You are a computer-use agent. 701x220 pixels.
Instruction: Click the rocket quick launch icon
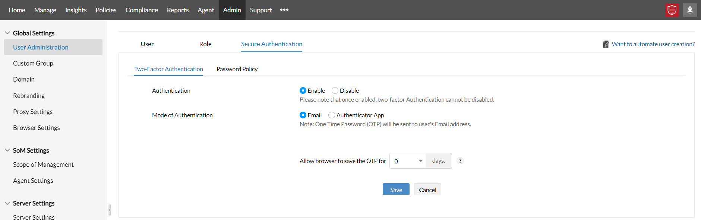click(690, 10)
